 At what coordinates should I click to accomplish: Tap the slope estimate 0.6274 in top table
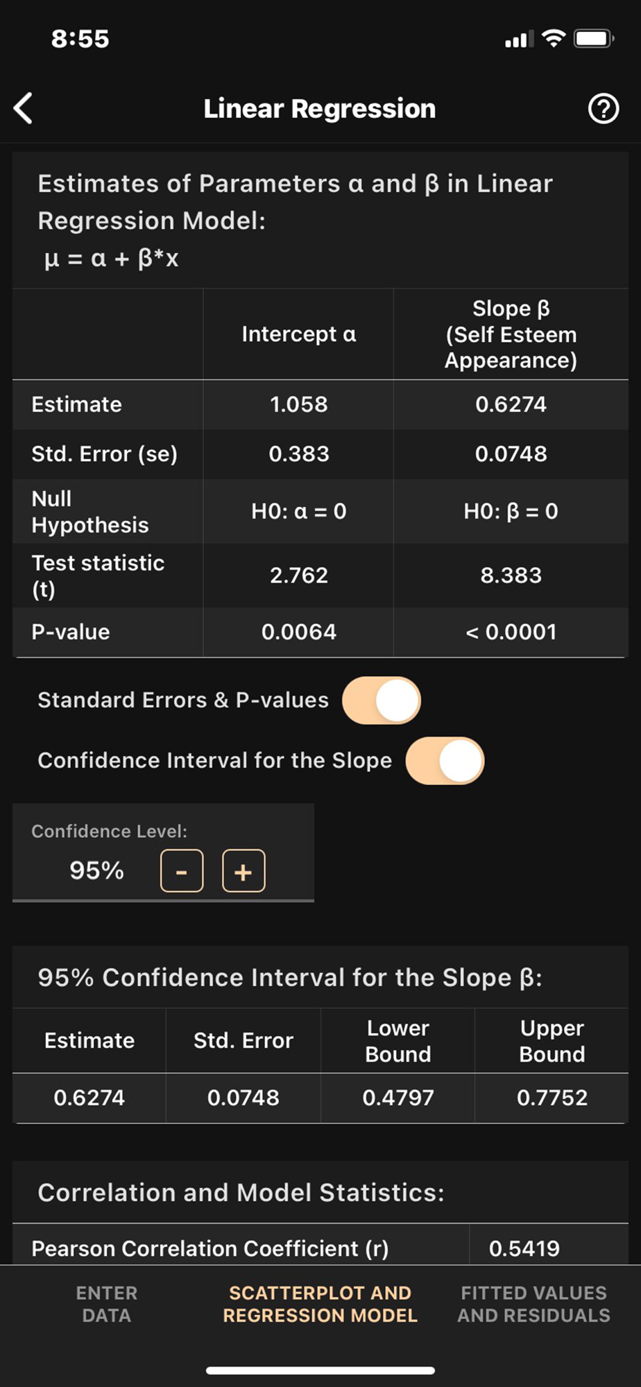(x=511, y=404)
